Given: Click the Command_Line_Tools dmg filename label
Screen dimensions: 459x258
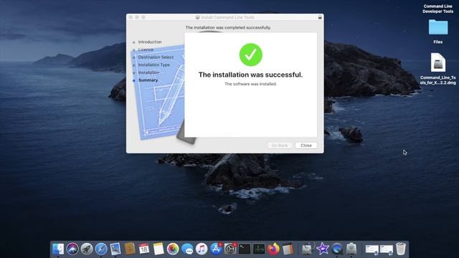Looking at the screenshot, I should coord(438,80).
